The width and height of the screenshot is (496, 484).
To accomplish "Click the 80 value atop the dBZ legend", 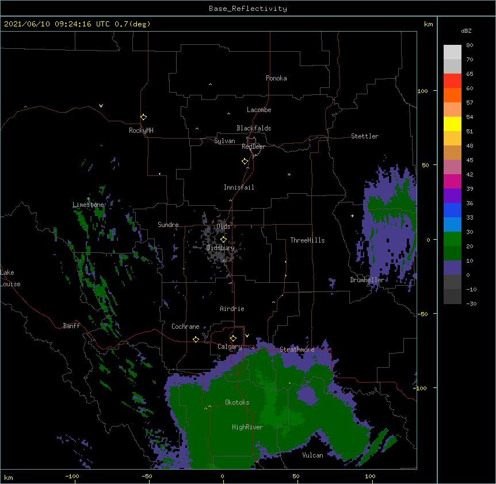I will (470, 45).
